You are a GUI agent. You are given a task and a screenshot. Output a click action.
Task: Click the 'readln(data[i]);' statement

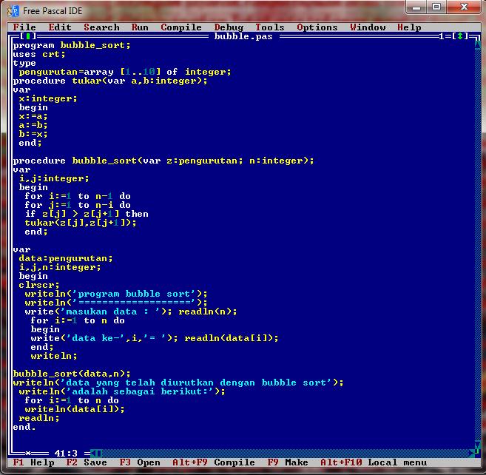click(x=232, y=338)
